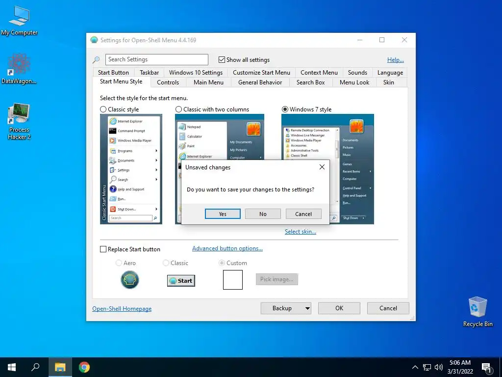Close the Unsaved changes dialog with X

point(322,167)
